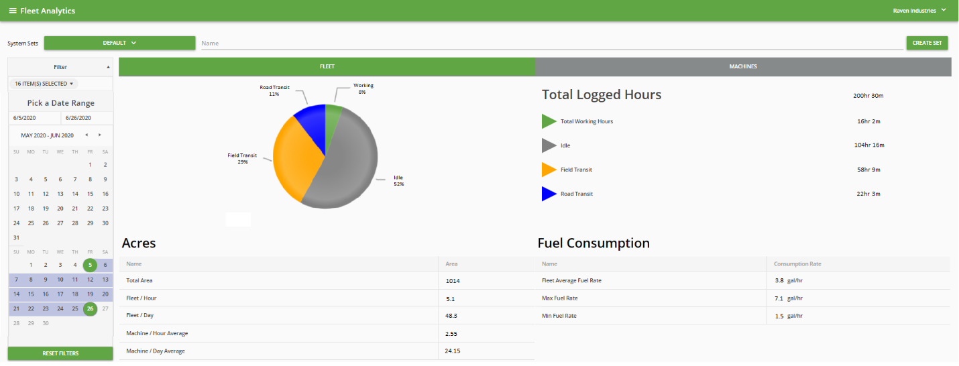Open the Raven Industries account dropdown

tap(918, 11)
